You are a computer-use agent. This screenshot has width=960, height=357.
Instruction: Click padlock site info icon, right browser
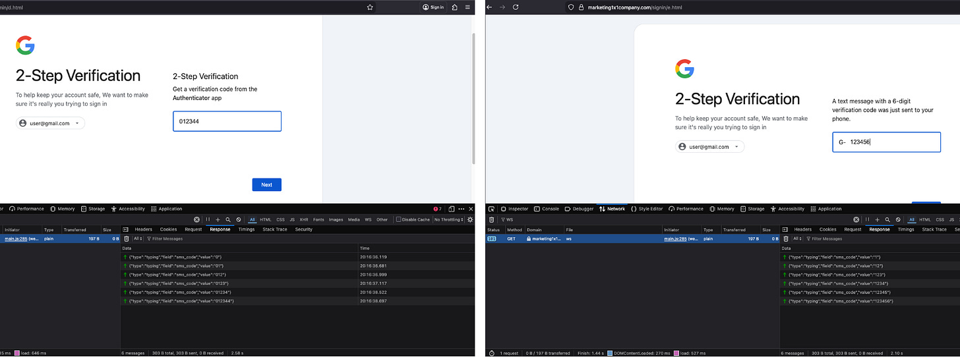pyautogui.click(x=582, y=7)
